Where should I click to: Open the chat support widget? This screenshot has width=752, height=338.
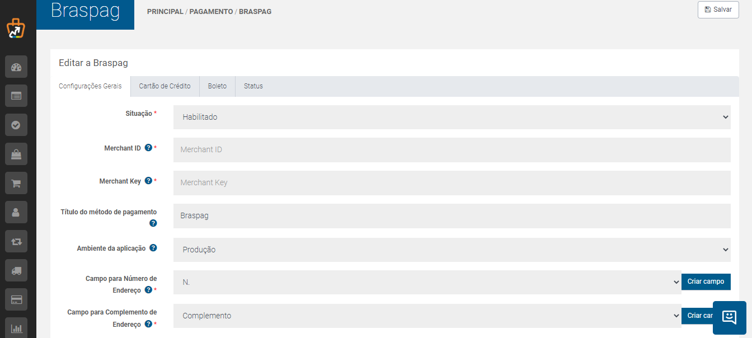point(730,317)
